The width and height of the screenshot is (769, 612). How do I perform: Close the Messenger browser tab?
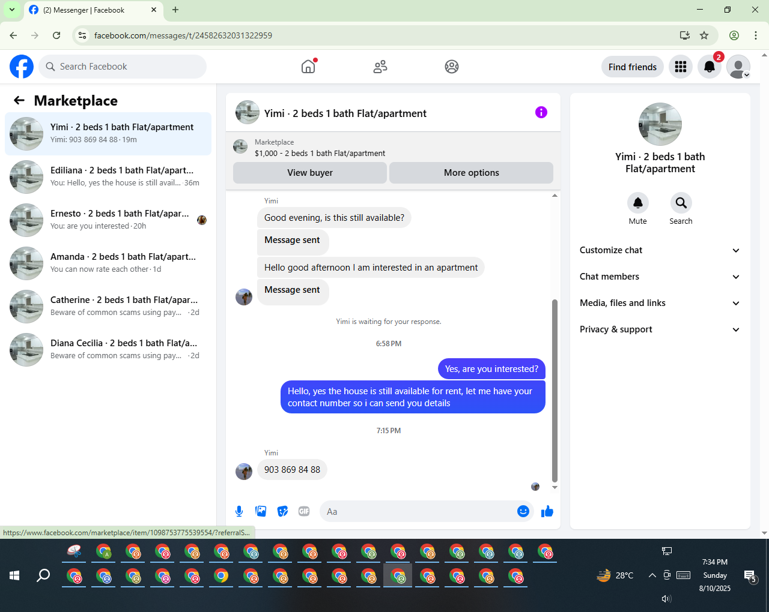coord(154,10)
